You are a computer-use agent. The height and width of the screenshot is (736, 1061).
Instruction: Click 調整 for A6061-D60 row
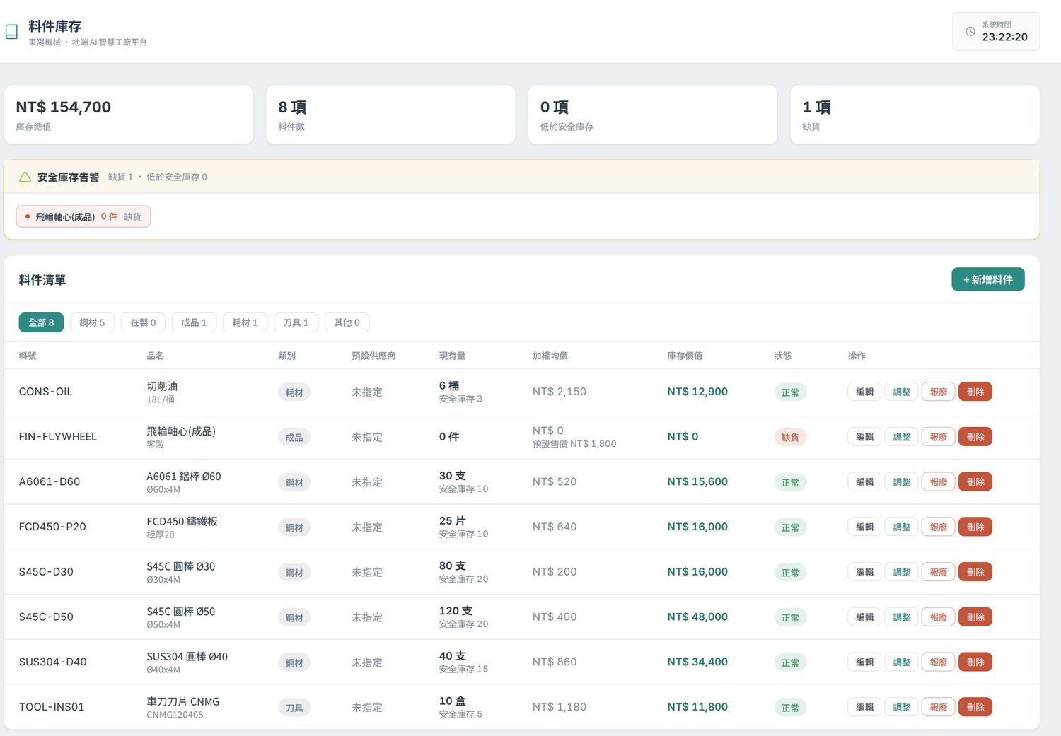click(901, 482)
